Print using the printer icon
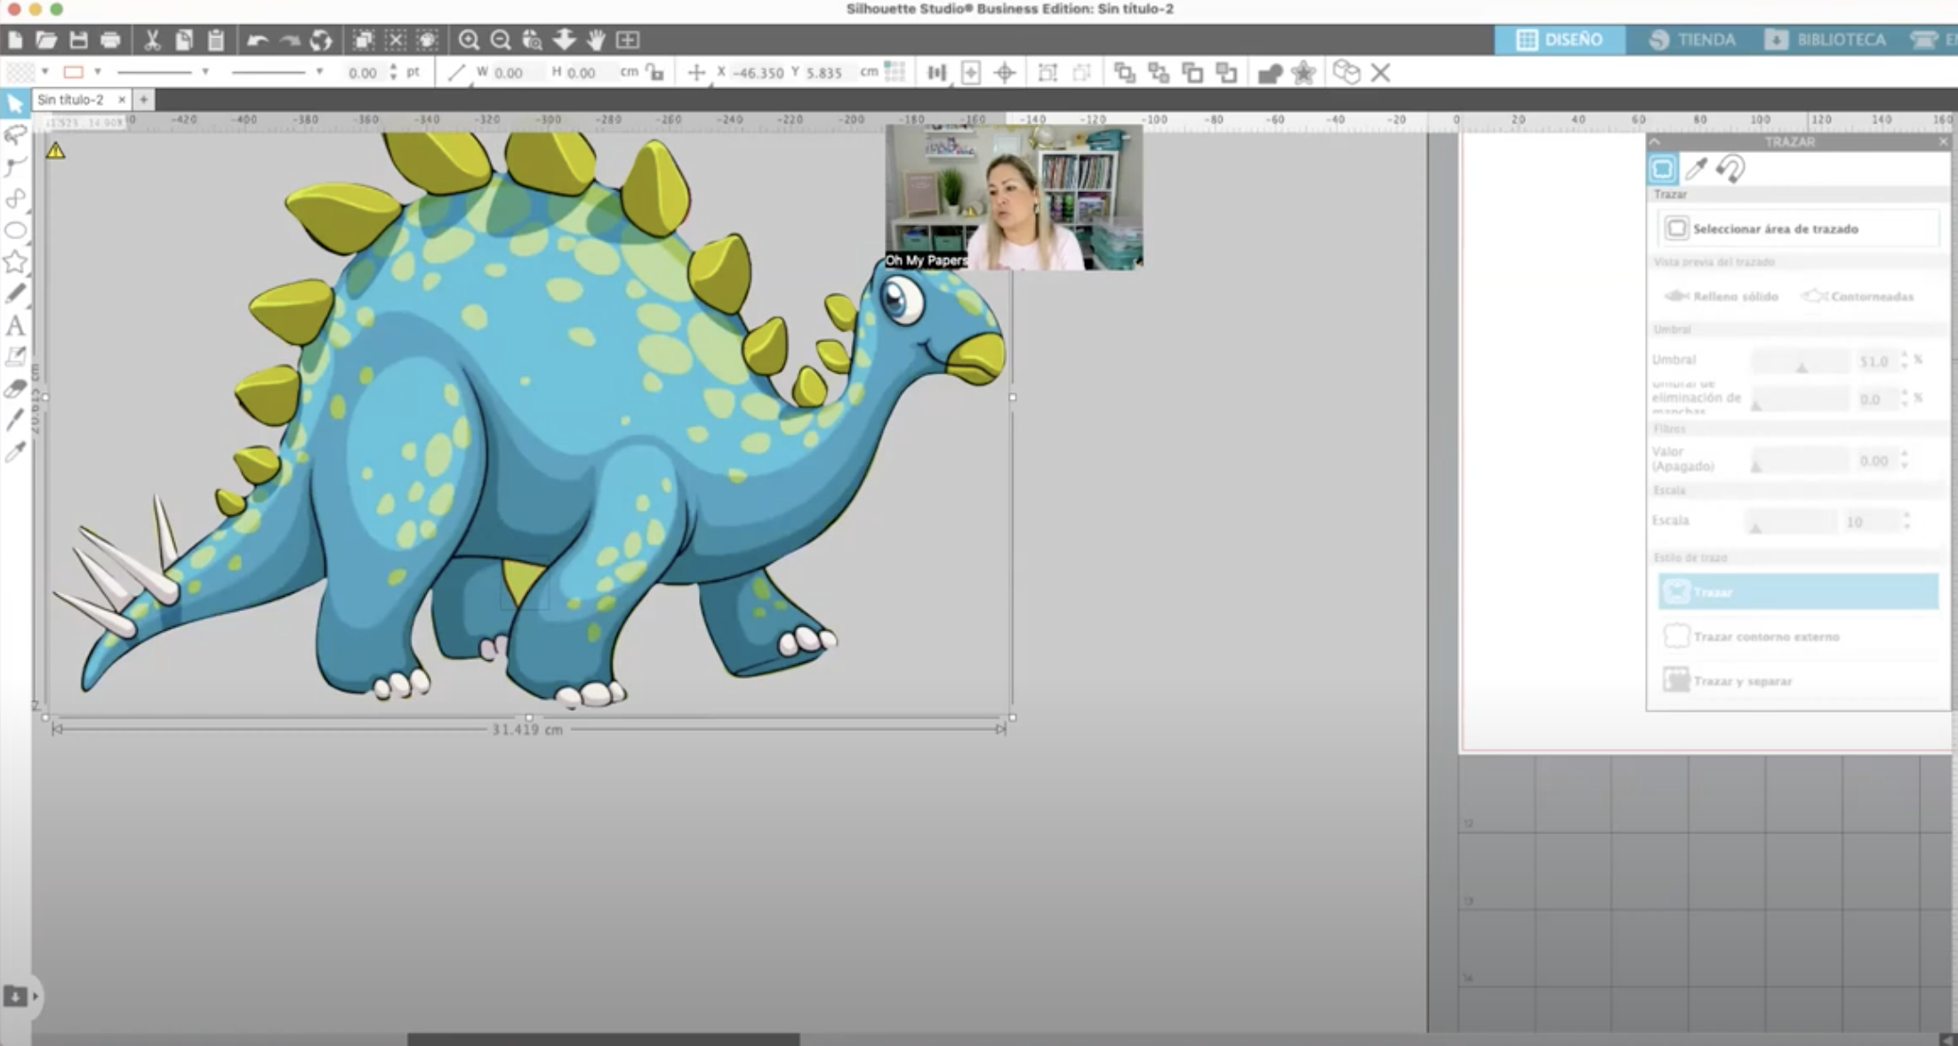This screenshot has height=1046, width=1958. [110, 40]
